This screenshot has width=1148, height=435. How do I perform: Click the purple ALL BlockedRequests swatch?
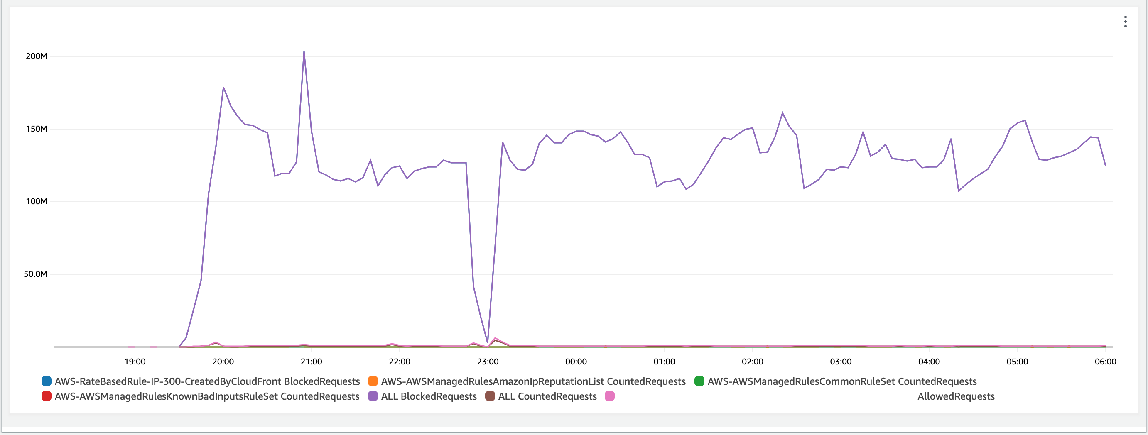[373, 396]
